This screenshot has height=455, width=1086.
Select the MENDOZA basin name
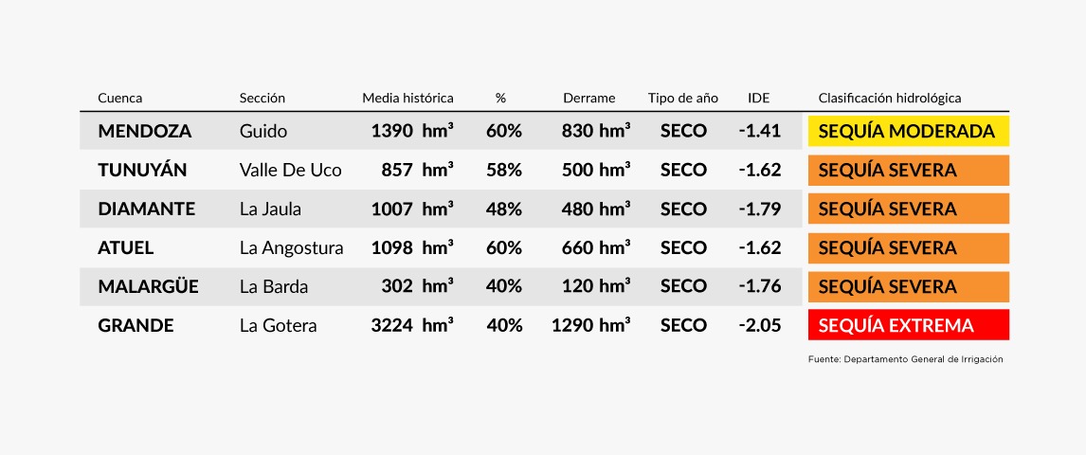pos(144,131)
